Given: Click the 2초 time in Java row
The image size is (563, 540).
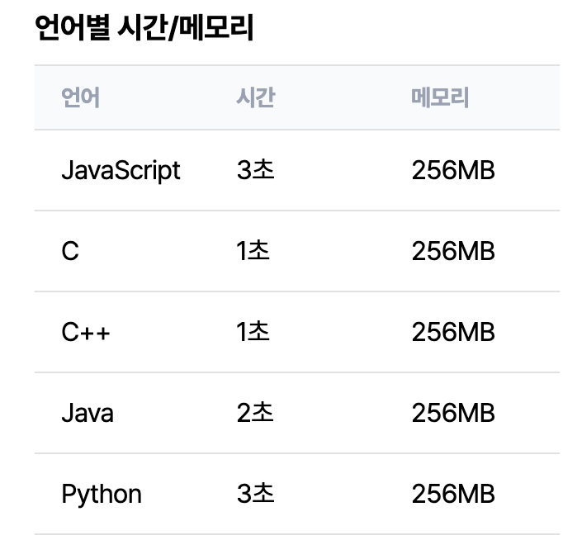Looking at the screenshot, I should pos(255,413).
